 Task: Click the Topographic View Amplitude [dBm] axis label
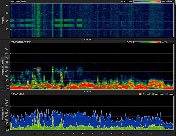pyautogui.click(x=3, y=67)
